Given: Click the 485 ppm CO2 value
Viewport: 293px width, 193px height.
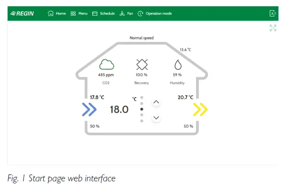Looking at the screenshot, I should tap(106, 75).
